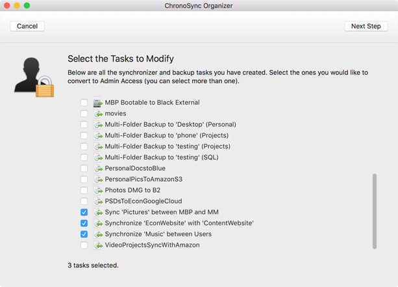Uncheck Sync 'Pictures' between MBP and MM

(x=84, y=212)
